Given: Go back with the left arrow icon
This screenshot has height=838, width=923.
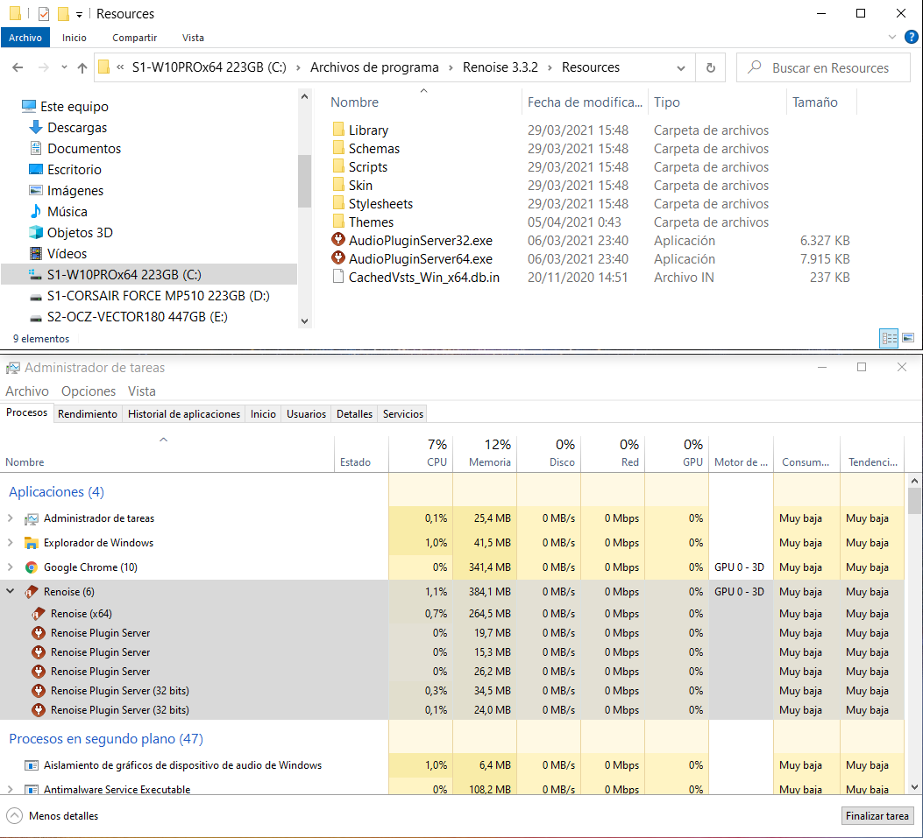Looking at the screenshot, I should click(18, 67).
